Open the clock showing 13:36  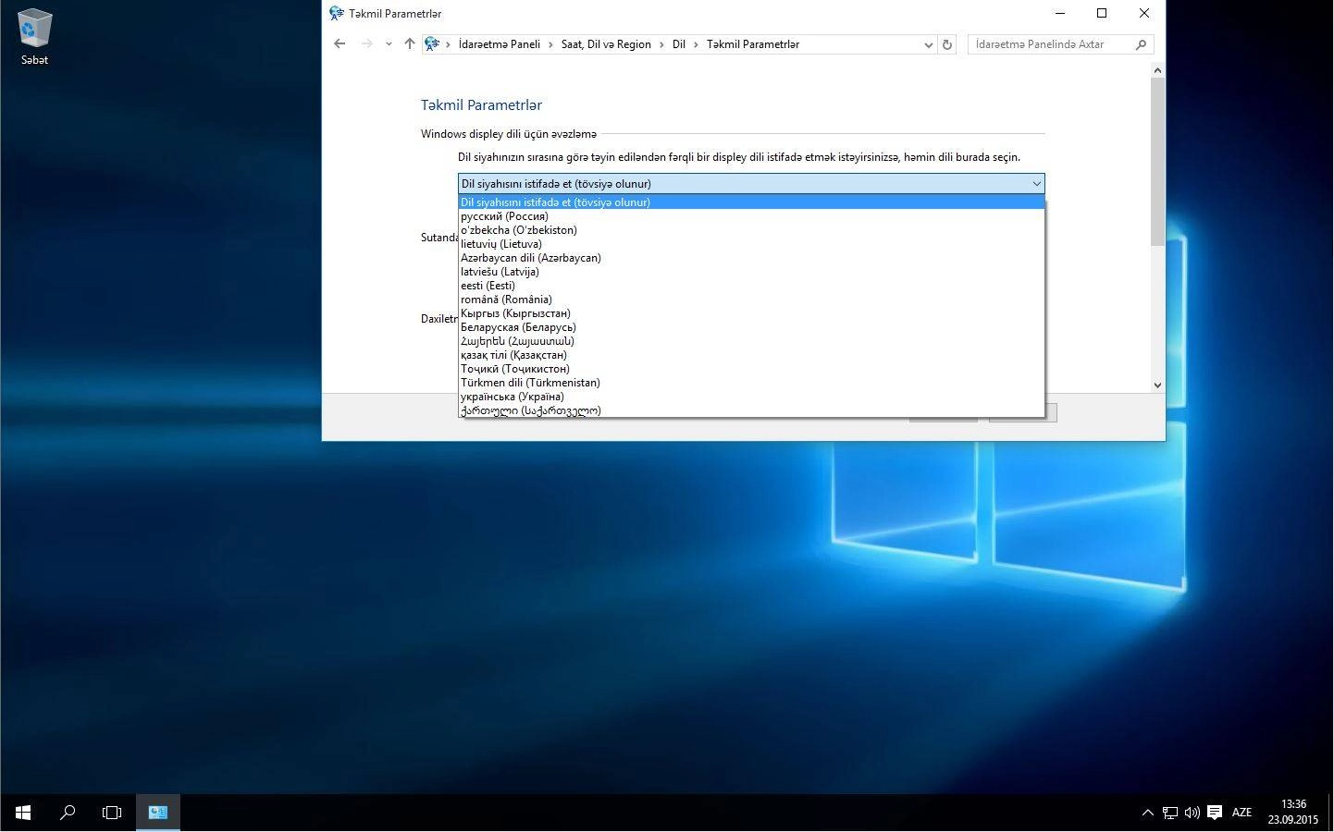coord(1292,813)
